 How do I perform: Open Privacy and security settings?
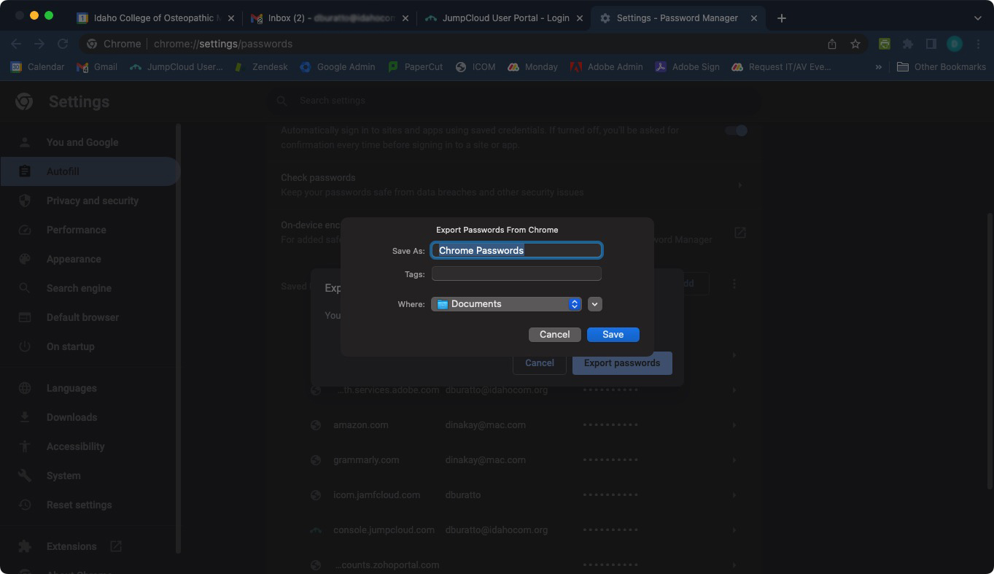coord(92,201)
